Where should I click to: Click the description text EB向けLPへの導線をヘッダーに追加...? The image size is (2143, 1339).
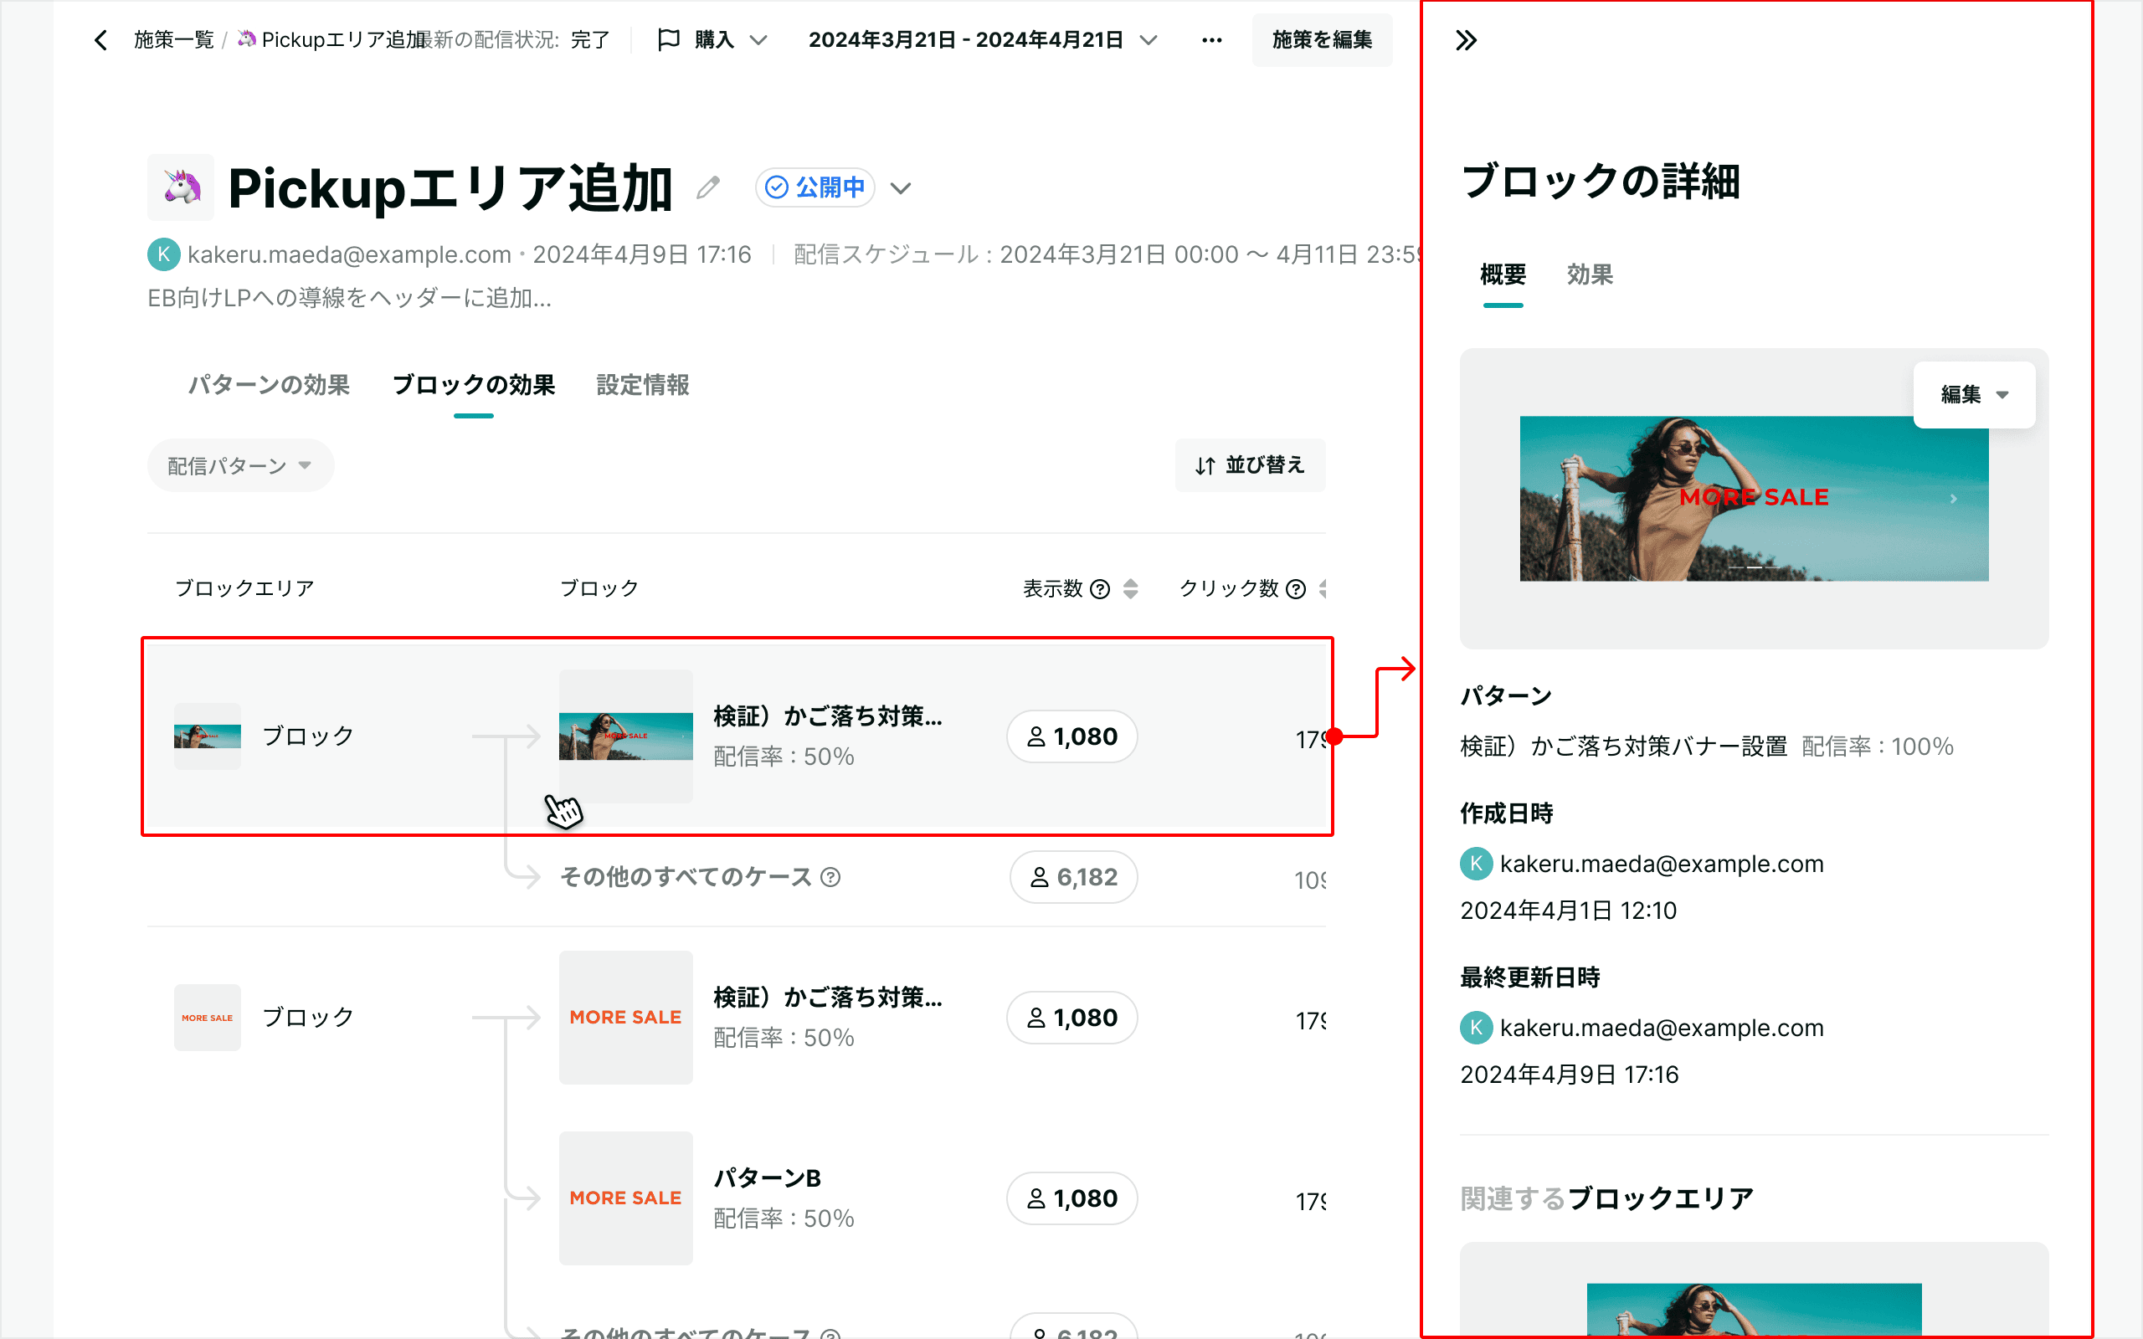350,299
